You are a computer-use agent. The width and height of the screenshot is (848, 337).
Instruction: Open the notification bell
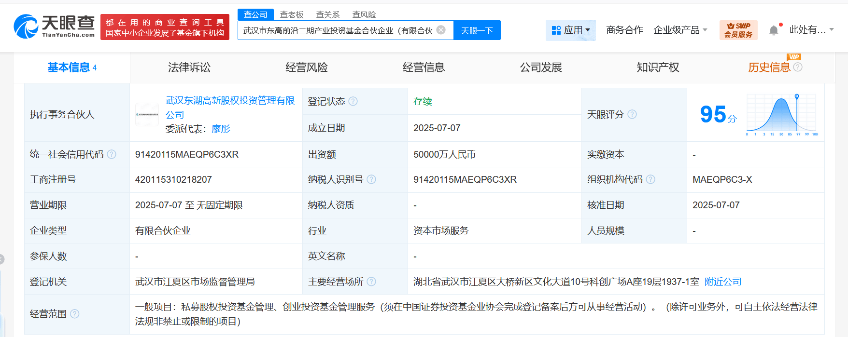tap(774, 30)
